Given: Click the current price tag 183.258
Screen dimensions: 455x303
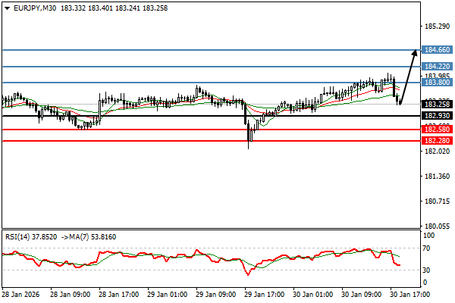Looking at the screenshot, I should [437, 104].
